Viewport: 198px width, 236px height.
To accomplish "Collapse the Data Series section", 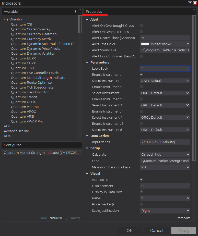I will (x=87, y=136).
